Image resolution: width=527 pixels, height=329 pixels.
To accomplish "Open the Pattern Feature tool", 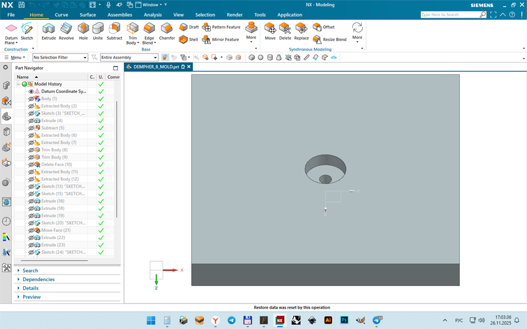I will click(221, 27).
